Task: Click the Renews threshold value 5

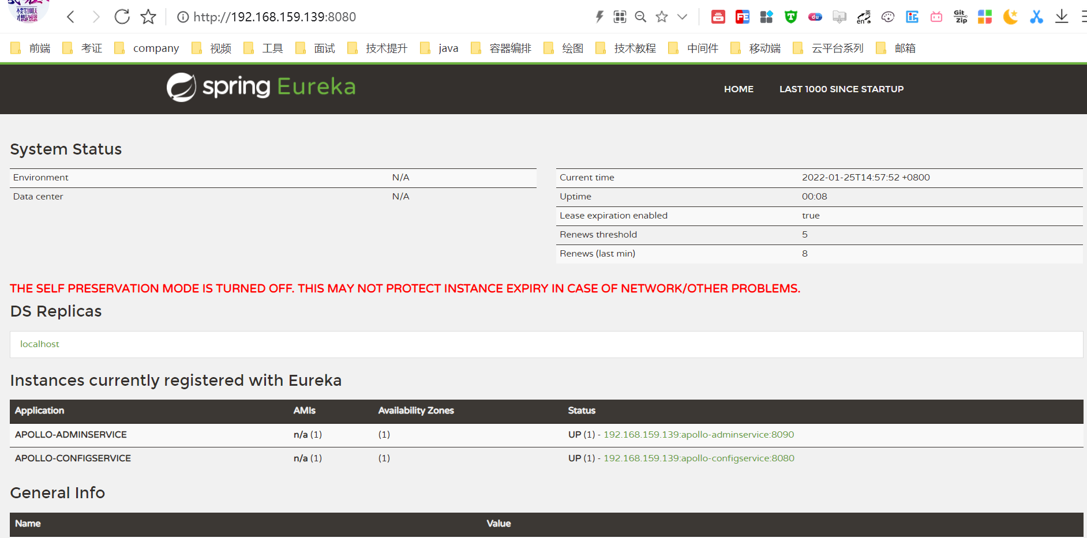Action: coord(805,234)
